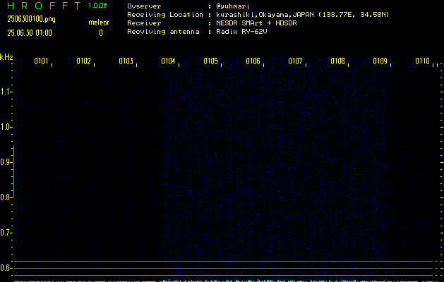The height and width of the screenshot is (282, 444).
Task: Click the 0108 time marker
Action: click(x=338, y=61)
